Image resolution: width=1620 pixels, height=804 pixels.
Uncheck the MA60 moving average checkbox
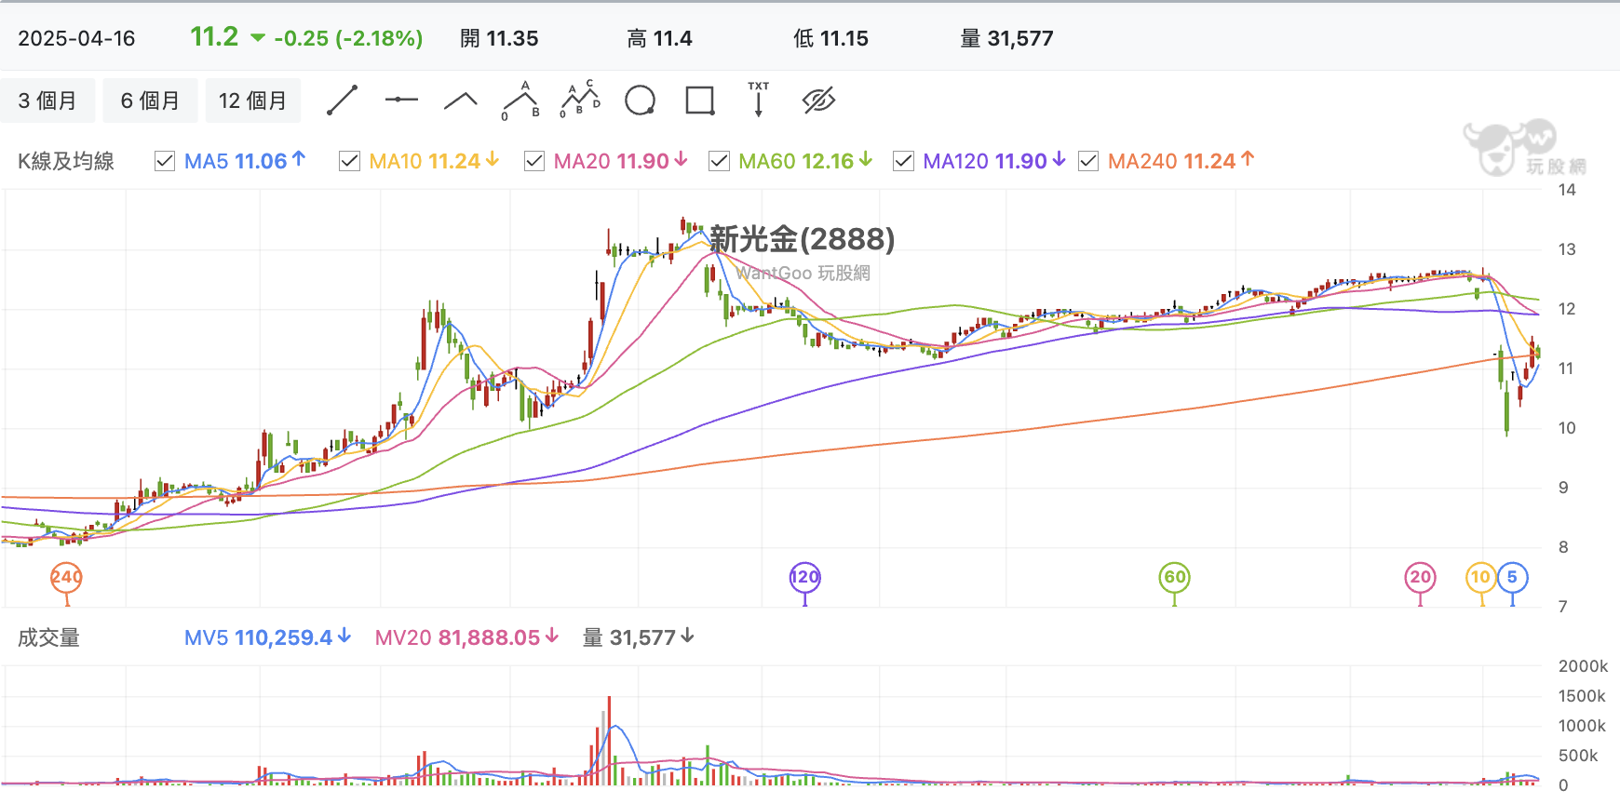pyautogui.click(x=719, y=161)
